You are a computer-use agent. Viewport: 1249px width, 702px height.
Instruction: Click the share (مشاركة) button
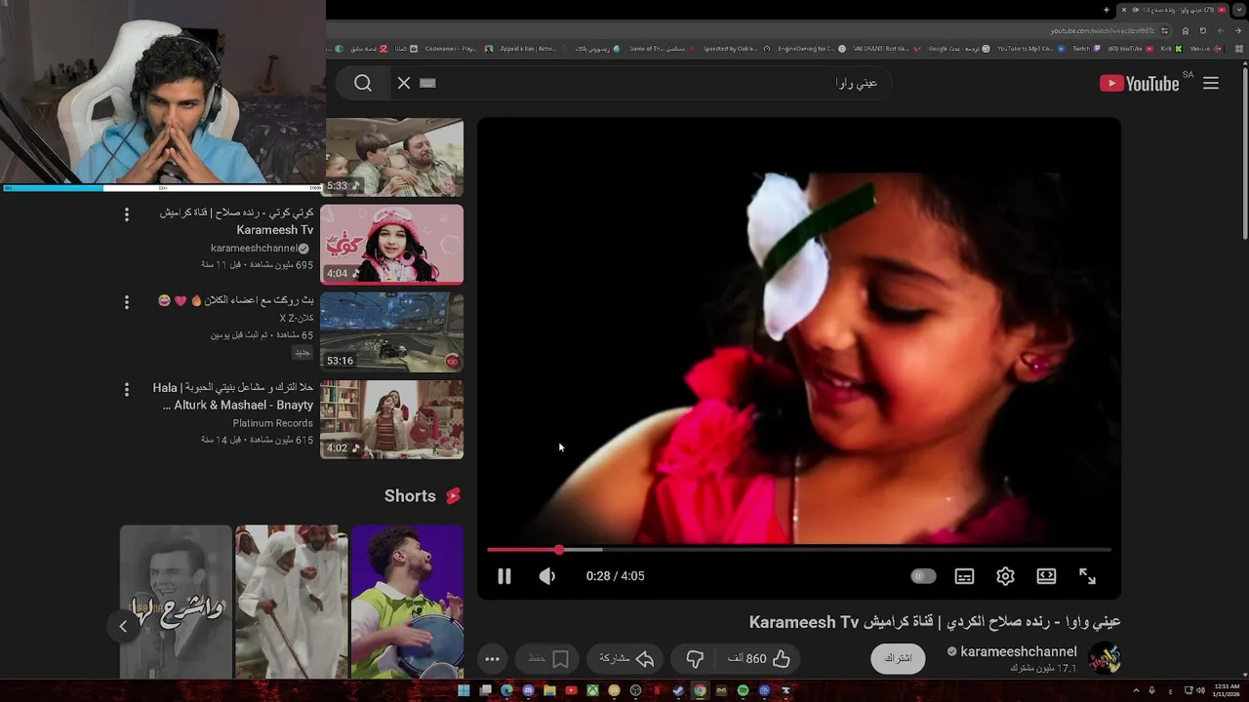627,659
